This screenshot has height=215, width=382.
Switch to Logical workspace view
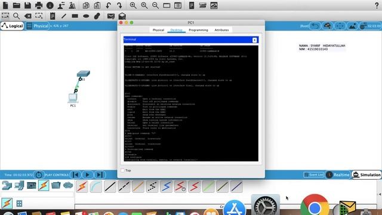[x=12, y=26]
